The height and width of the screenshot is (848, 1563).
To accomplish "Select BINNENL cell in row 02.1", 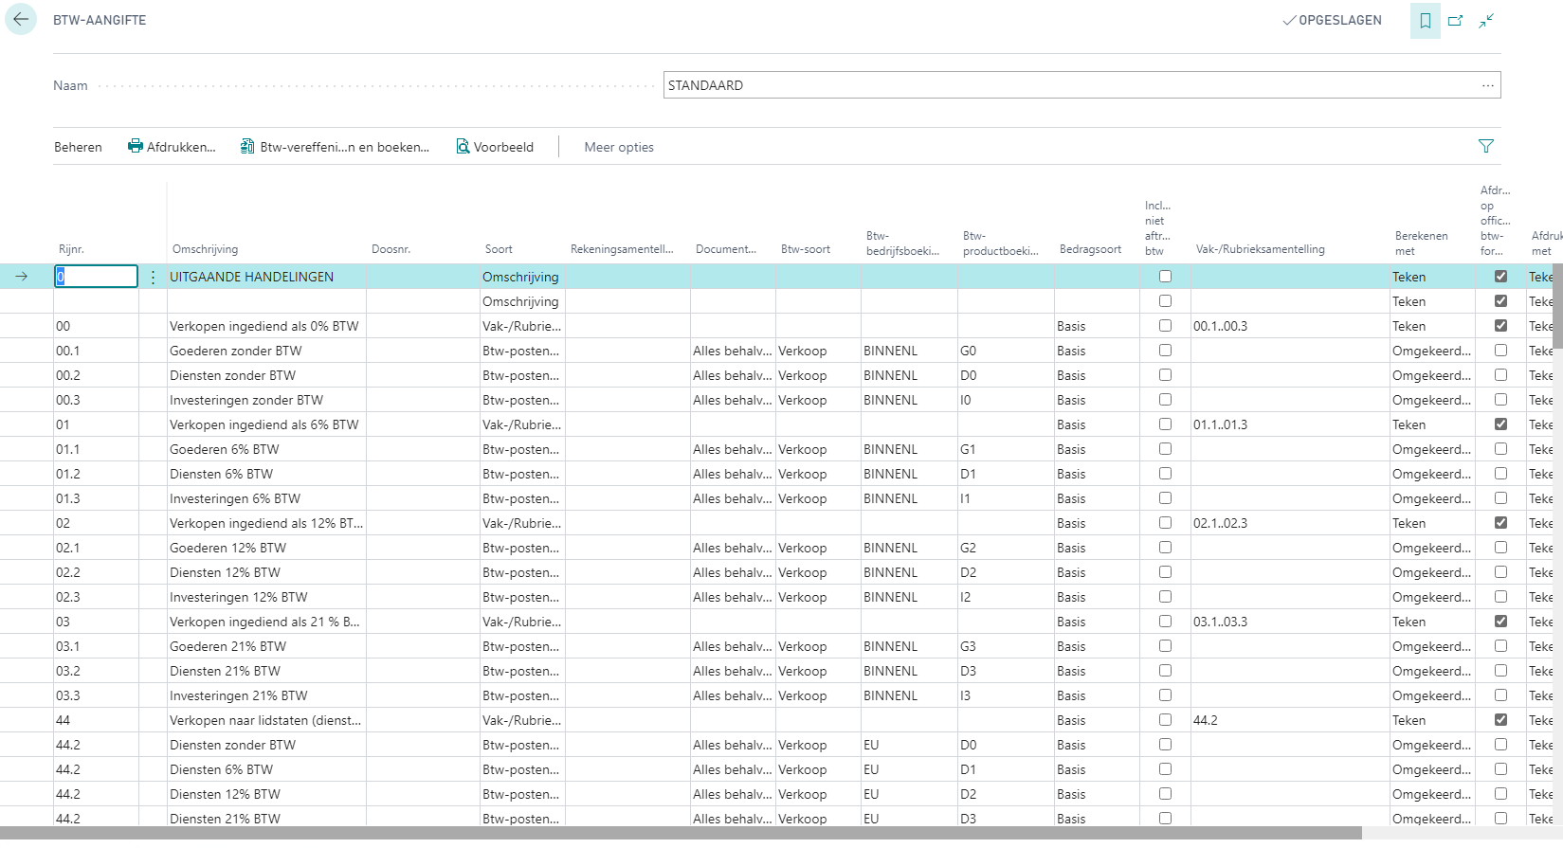I will pyautogui.click(x=909, y=548).
